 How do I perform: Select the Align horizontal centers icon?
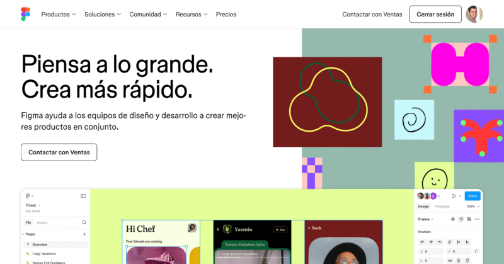pyautogui.click(x=431, y=242)
